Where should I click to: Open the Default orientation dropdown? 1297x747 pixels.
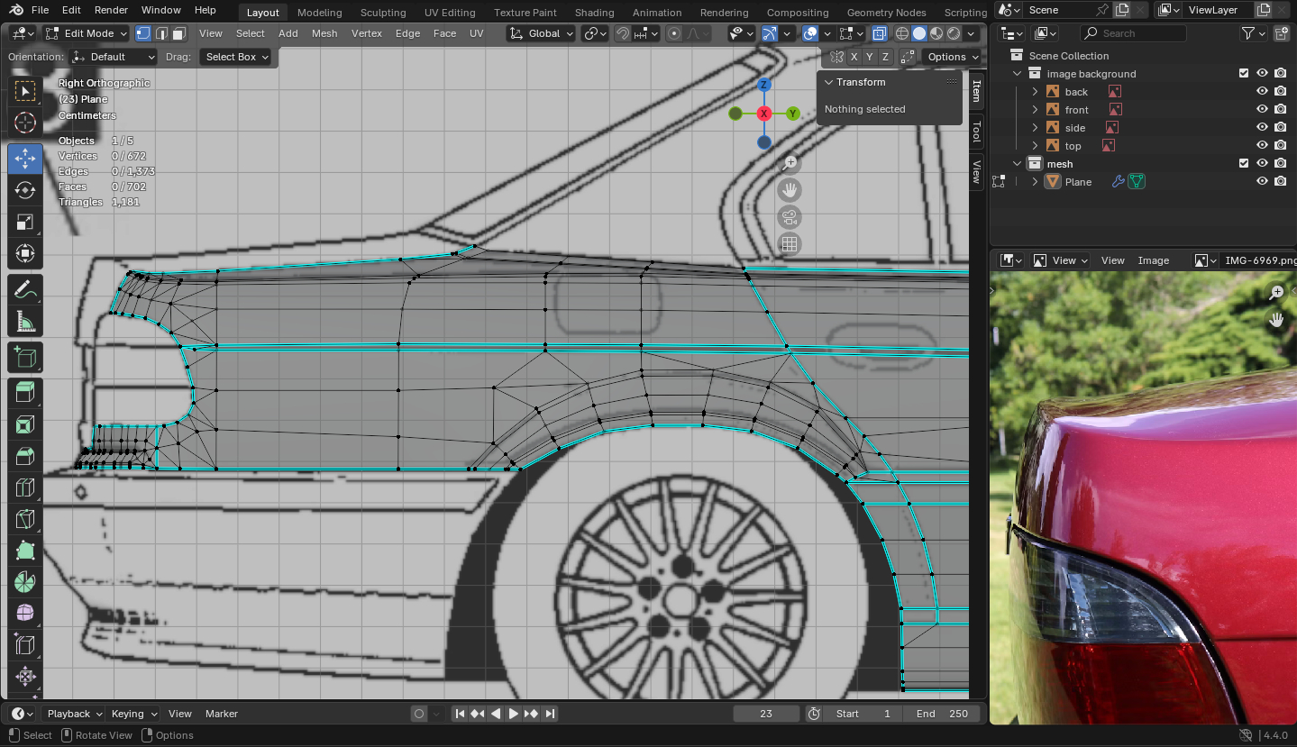(114, 57)
